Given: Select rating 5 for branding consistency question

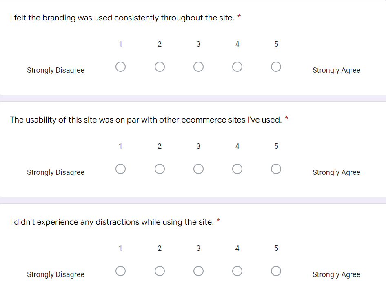Looking at the screenshot, I should click(x=276, y=67).
